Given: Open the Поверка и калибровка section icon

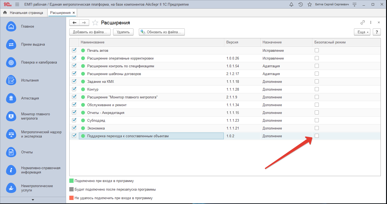Looking at the screenshot, I should [11, 62].
